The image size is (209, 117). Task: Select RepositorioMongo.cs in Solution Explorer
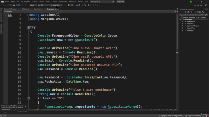click(193, 26)
